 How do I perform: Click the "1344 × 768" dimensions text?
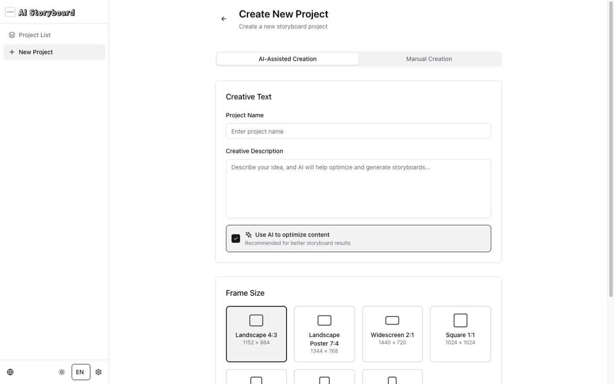click(324, 352)
